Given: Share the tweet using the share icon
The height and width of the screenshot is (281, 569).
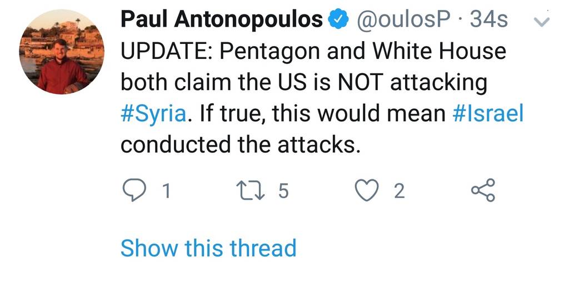Looking at the screenshot, I should pyautogui.click(x=482, y=190).
